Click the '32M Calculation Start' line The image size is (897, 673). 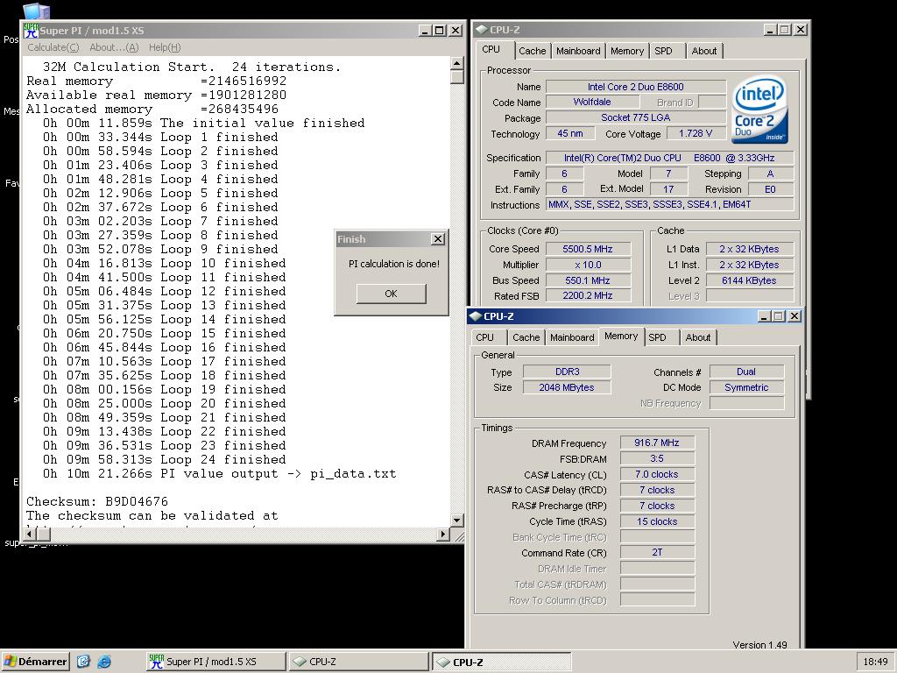tap(192, 67)
